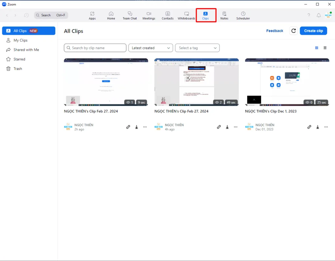
Task: Click the refresh clips icon
Action: click(293, 31)
